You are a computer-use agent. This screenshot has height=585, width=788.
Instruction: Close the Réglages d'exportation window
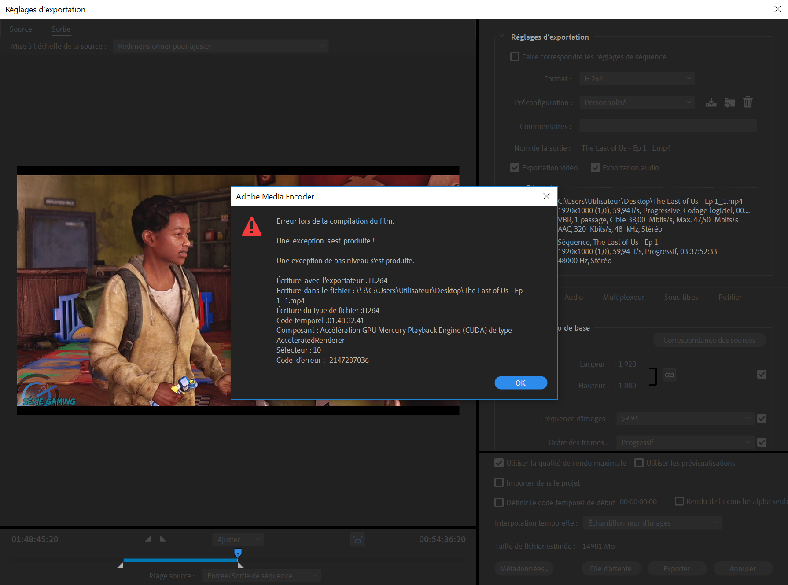[777, 9]
